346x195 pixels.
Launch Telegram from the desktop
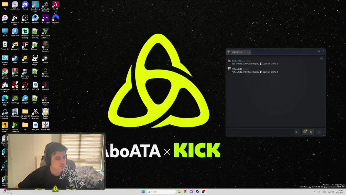click(25, 99)
